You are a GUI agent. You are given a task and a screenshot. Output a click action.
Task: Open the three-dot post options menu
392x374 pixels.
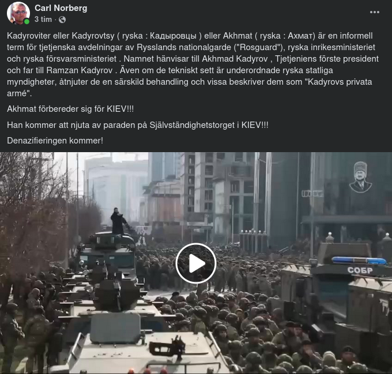(375, 12)
